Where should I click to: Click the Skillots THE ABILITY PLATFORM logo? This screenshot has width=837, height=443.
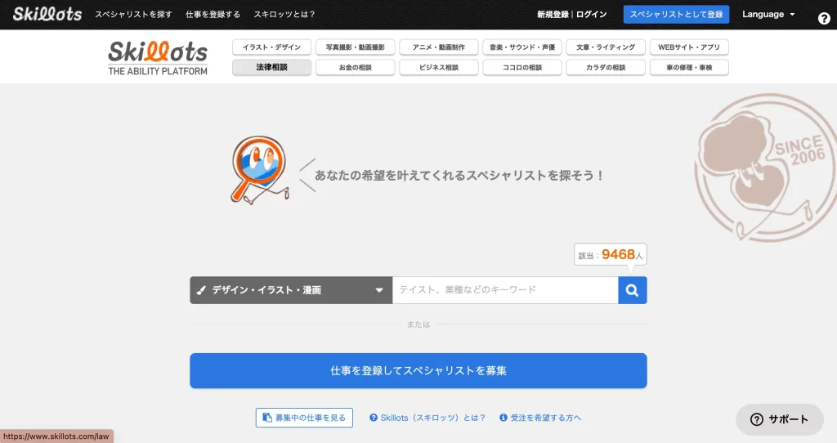tap(158, 58)
